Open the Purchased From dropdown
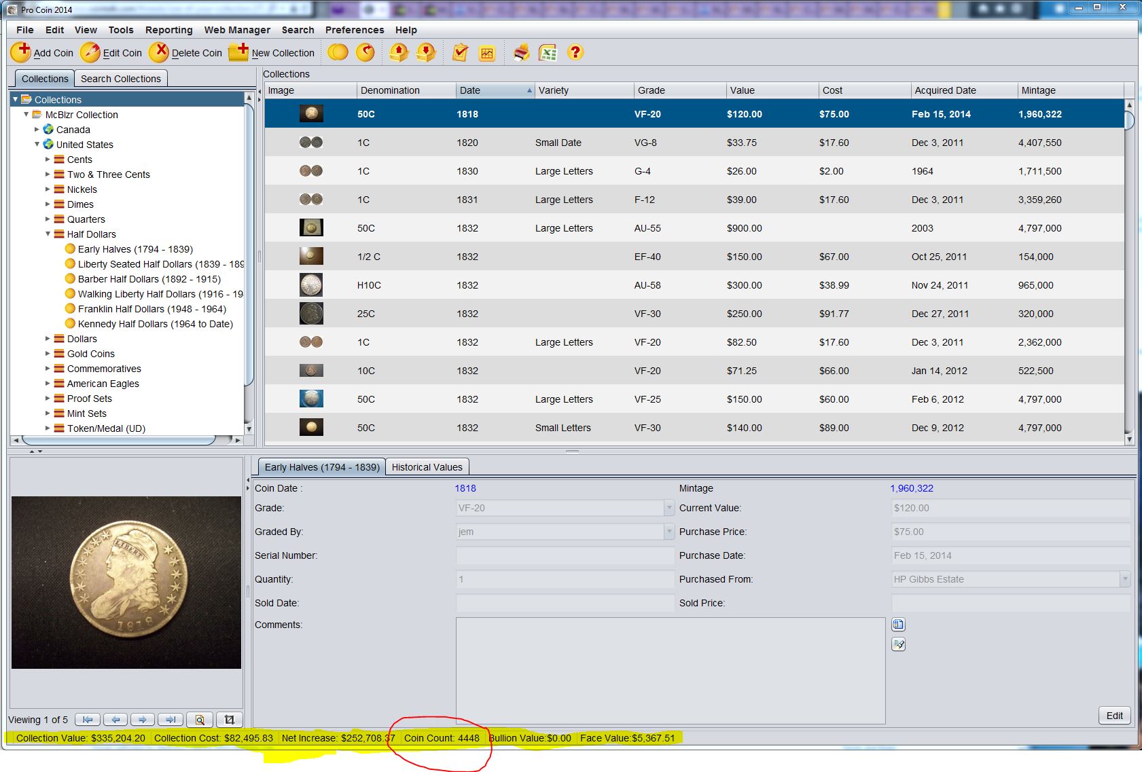1142x772 pixels. point(1125,579)
